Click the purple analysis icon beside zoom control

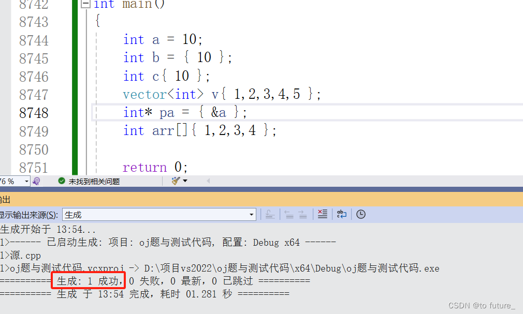coord(36,181)
